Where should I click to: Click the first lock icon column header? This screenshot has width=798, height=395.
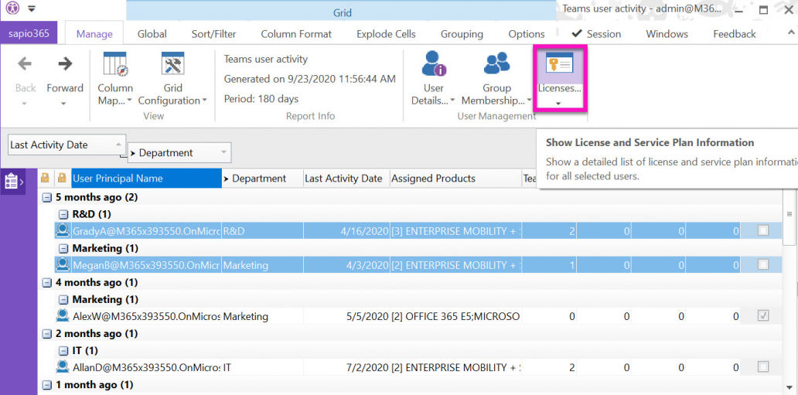[45, 178]
